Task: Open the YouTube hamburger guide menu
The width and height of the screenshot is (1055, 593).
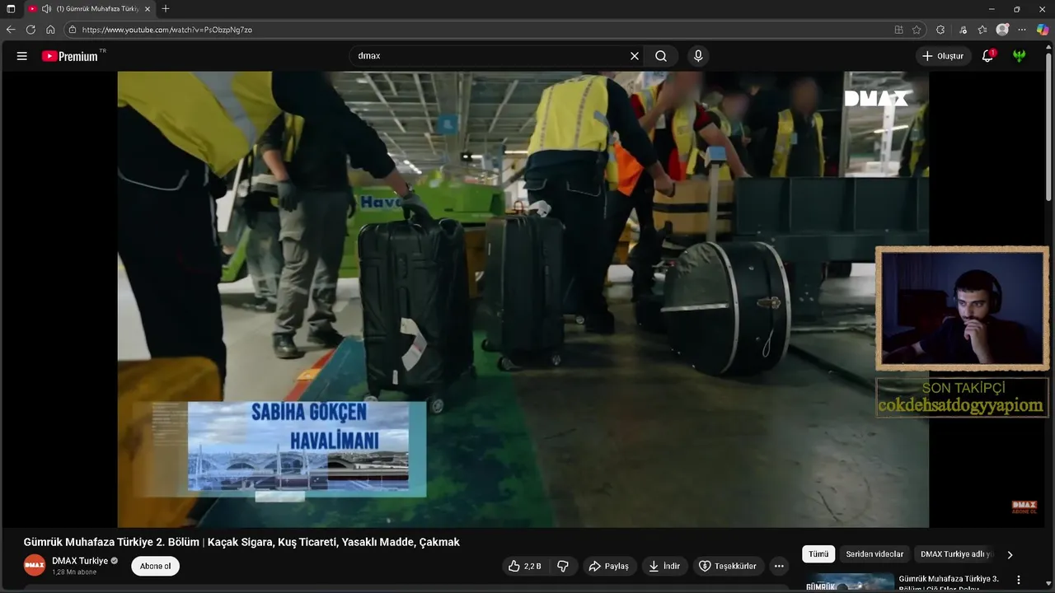Action: click(x=22, y=56)
